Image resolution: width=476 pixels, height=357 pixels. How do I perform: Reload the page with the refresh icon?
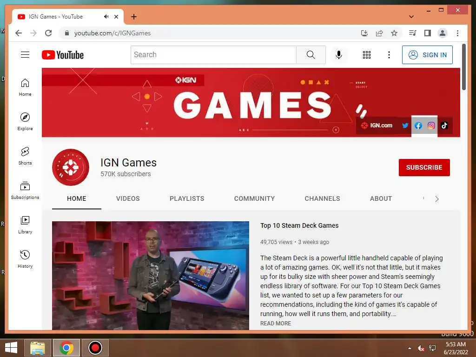[48, 33]
